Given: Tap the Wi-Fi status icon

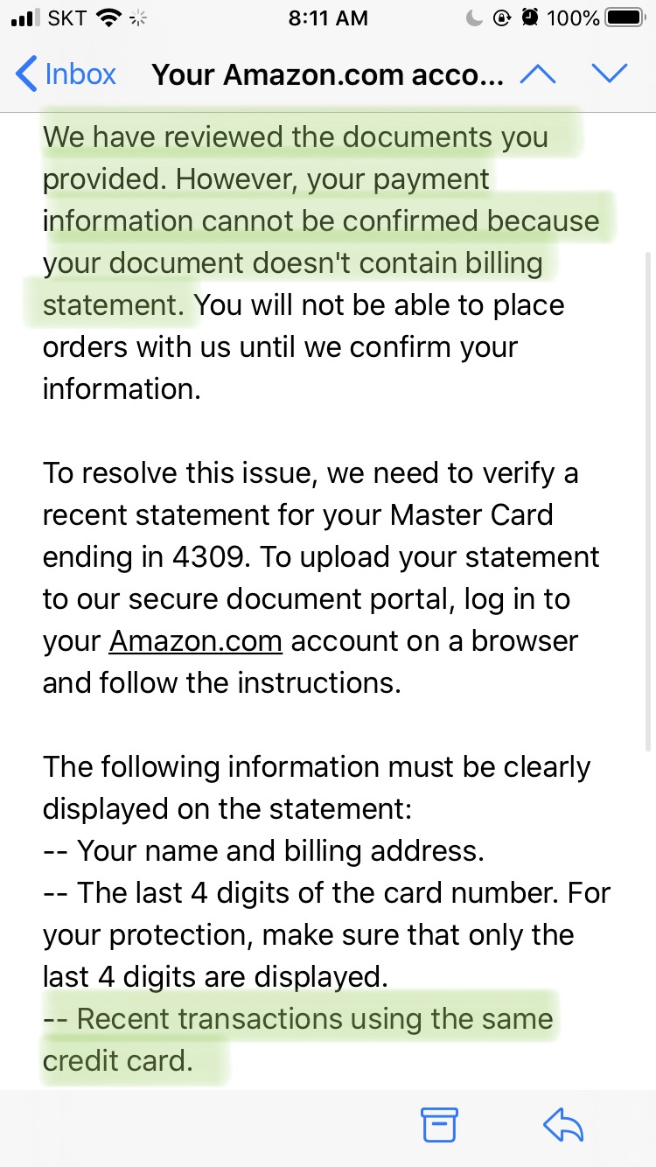Looking at the screenshot, I should pyautogui.click(x=109, y=18).
